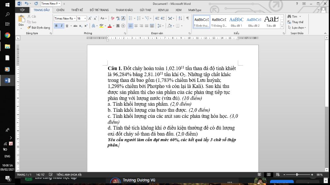Apply yellow text highlight color
This screenshot has height=185, width=330.
coord(102,26)
